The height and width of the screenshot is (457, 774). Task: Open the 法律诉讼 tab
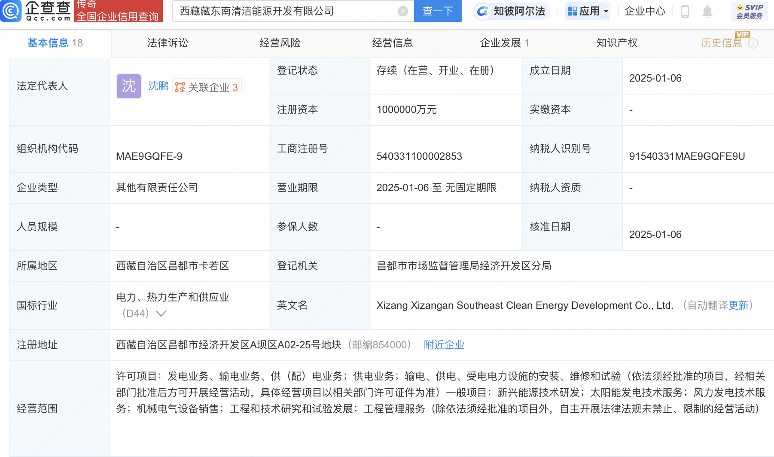tap(168, 43)
